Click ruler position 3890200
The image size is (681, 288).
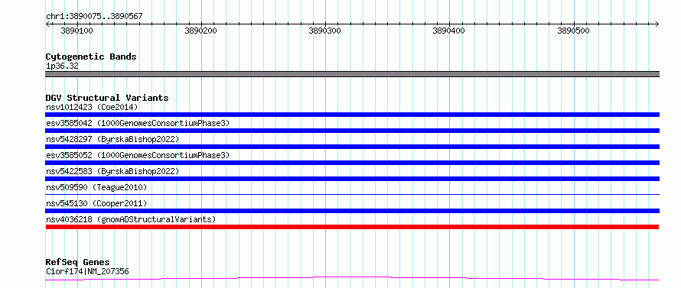(201, 31)
